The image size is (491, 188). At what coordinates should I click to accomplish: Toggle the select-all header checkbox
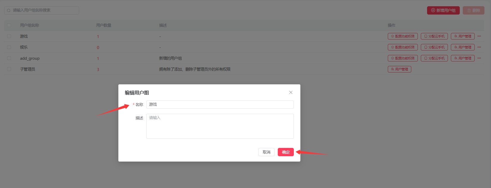point(9,25)
